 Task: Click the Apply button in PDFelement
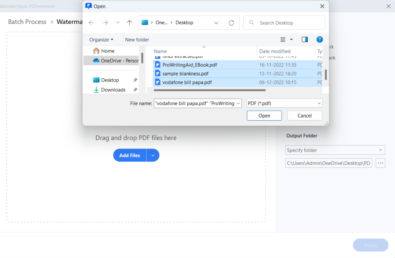click(x=371, y=245)
